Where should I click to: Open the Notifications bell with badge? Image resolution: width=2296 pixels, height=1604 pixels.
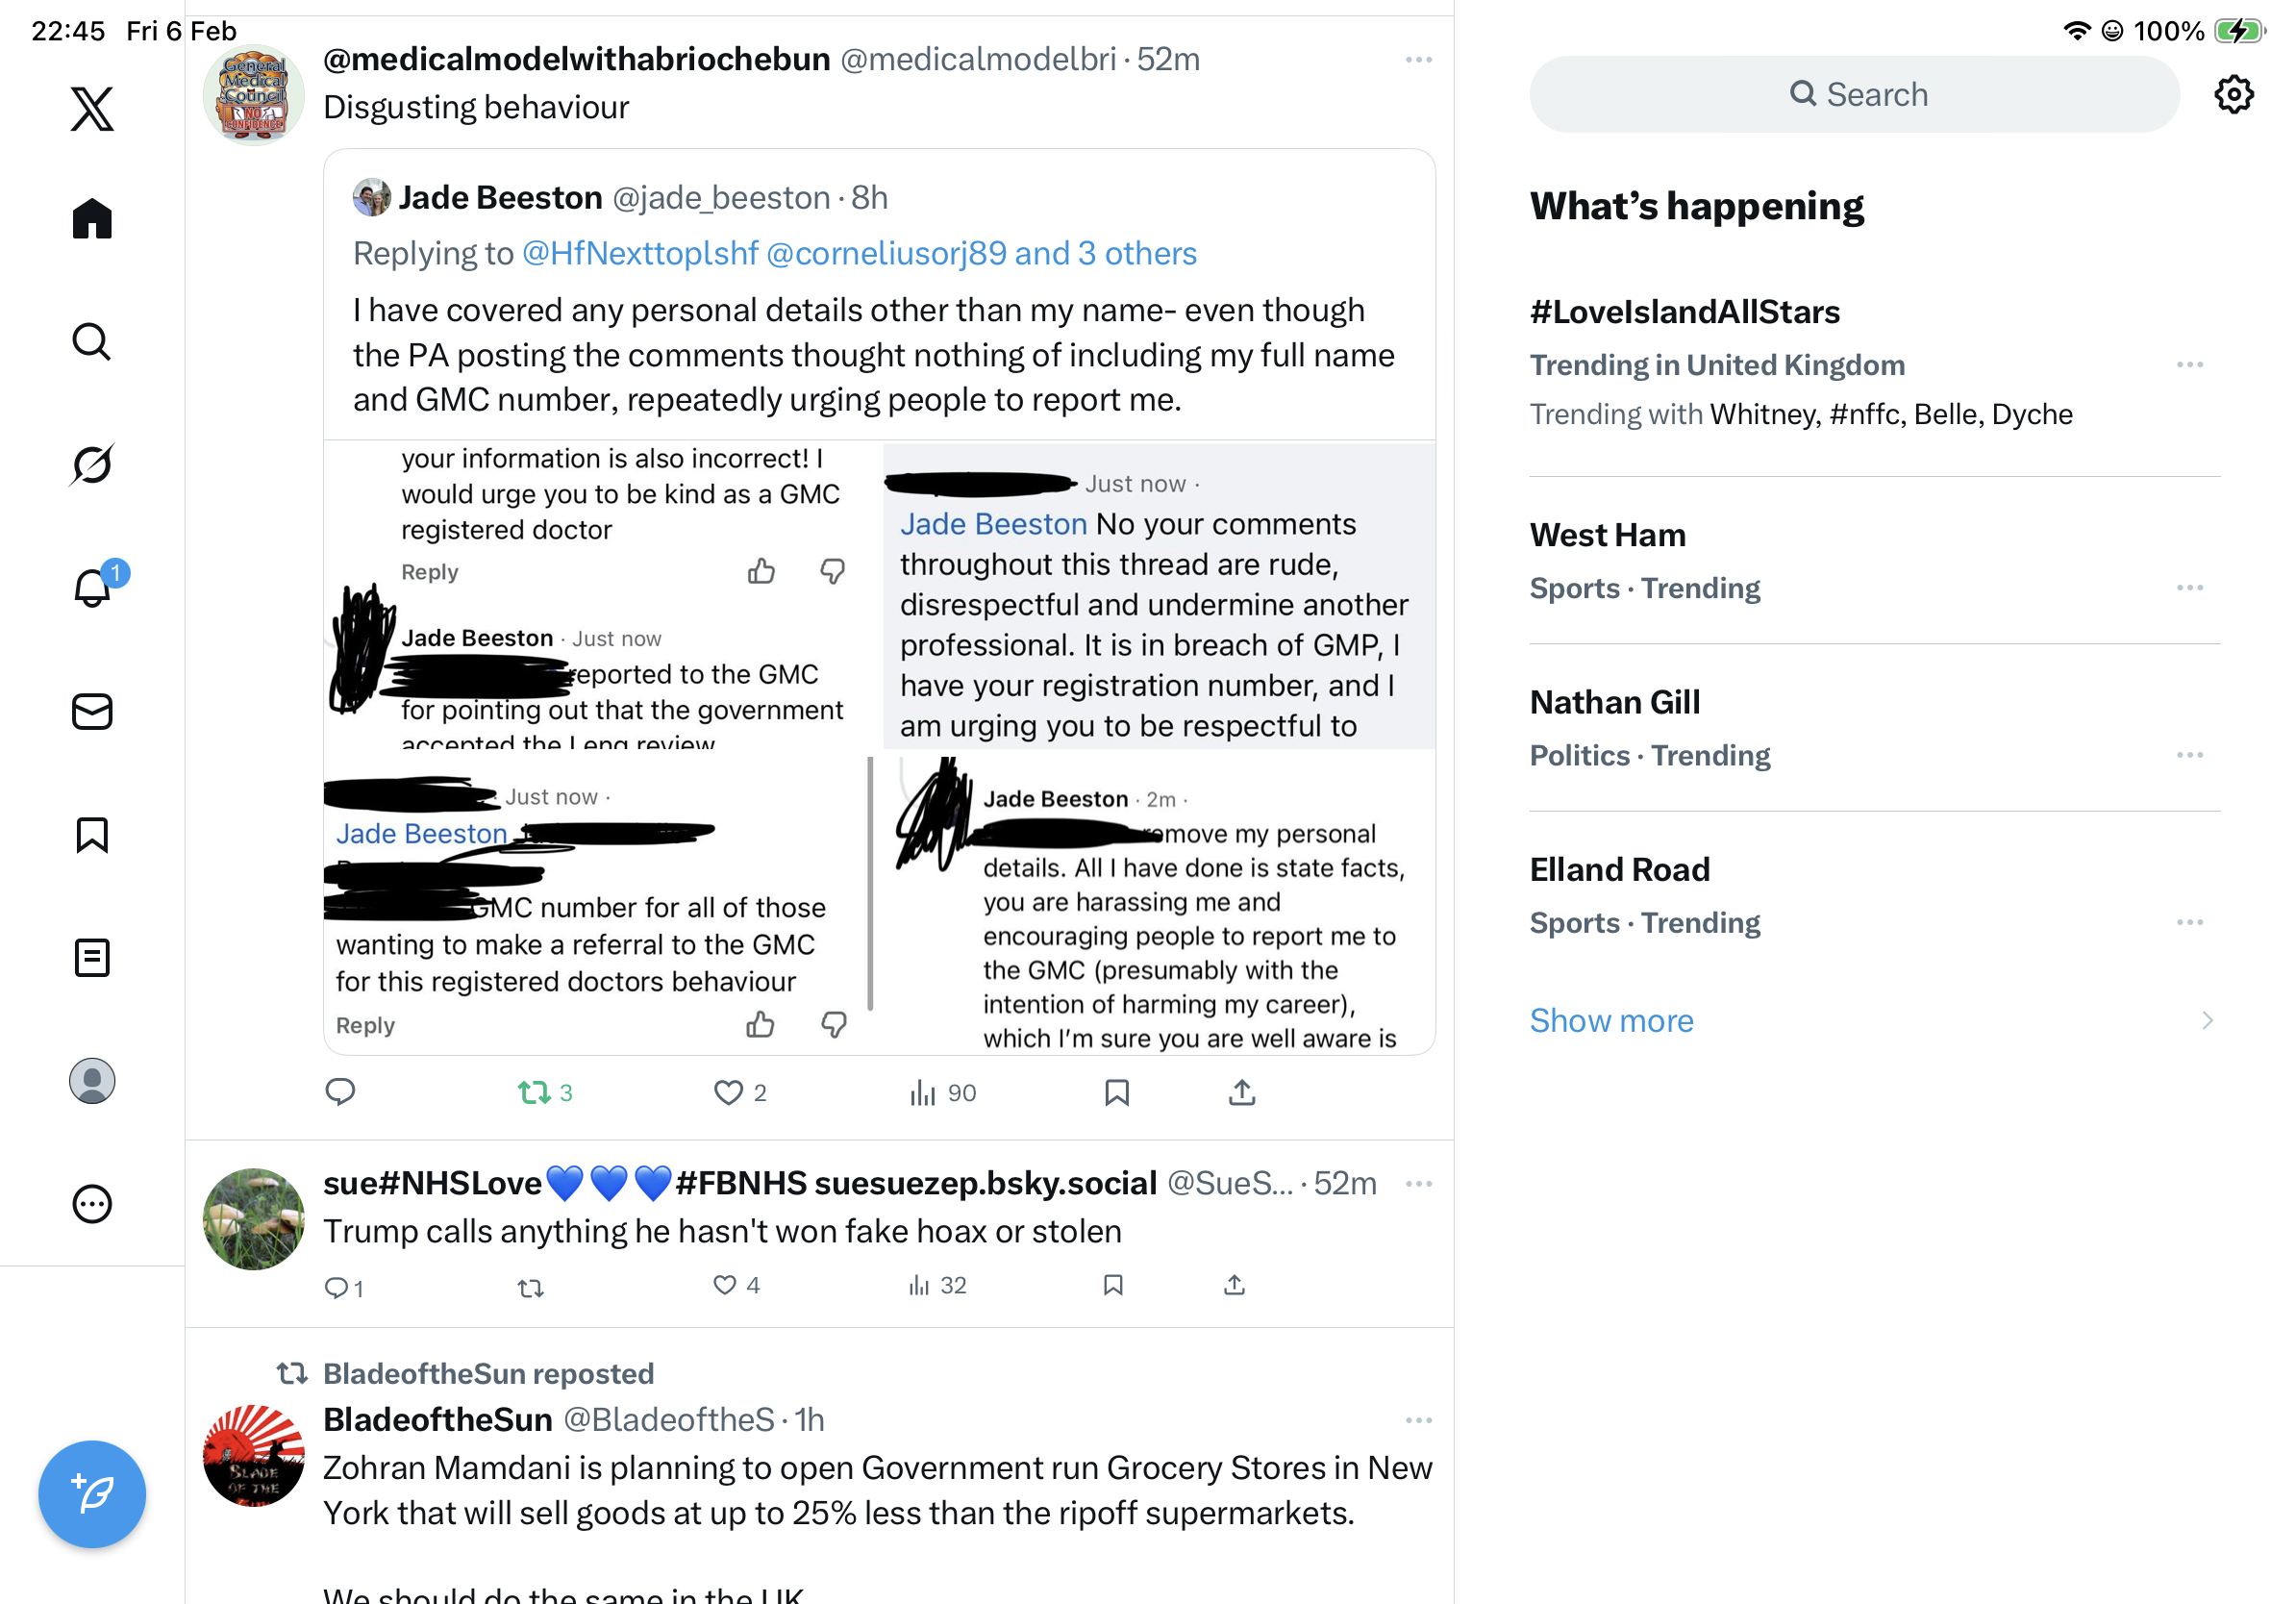94,586
